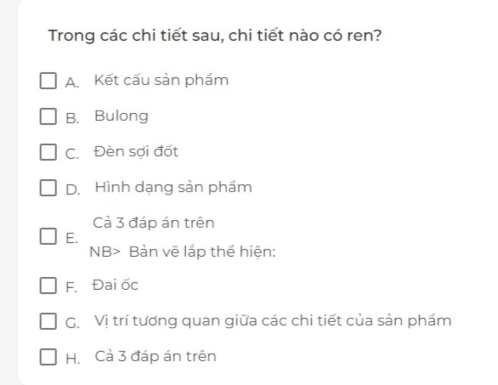498x385 pixels.
Task: Click the 'Kết cấu sản phẩm' answer text
Action: (x=161, y=80)
